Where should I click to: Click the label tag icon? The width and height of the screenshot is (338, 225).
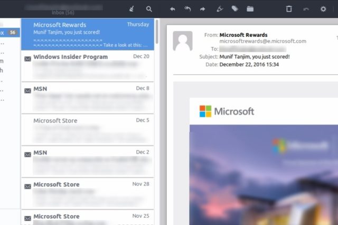coord(234,9)
